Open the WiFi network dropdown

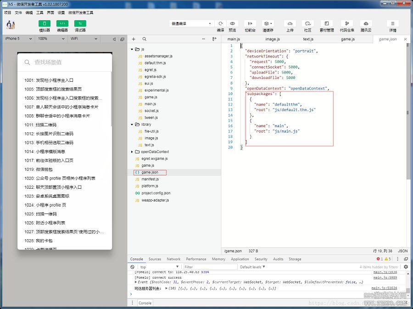tap(84, 39)
